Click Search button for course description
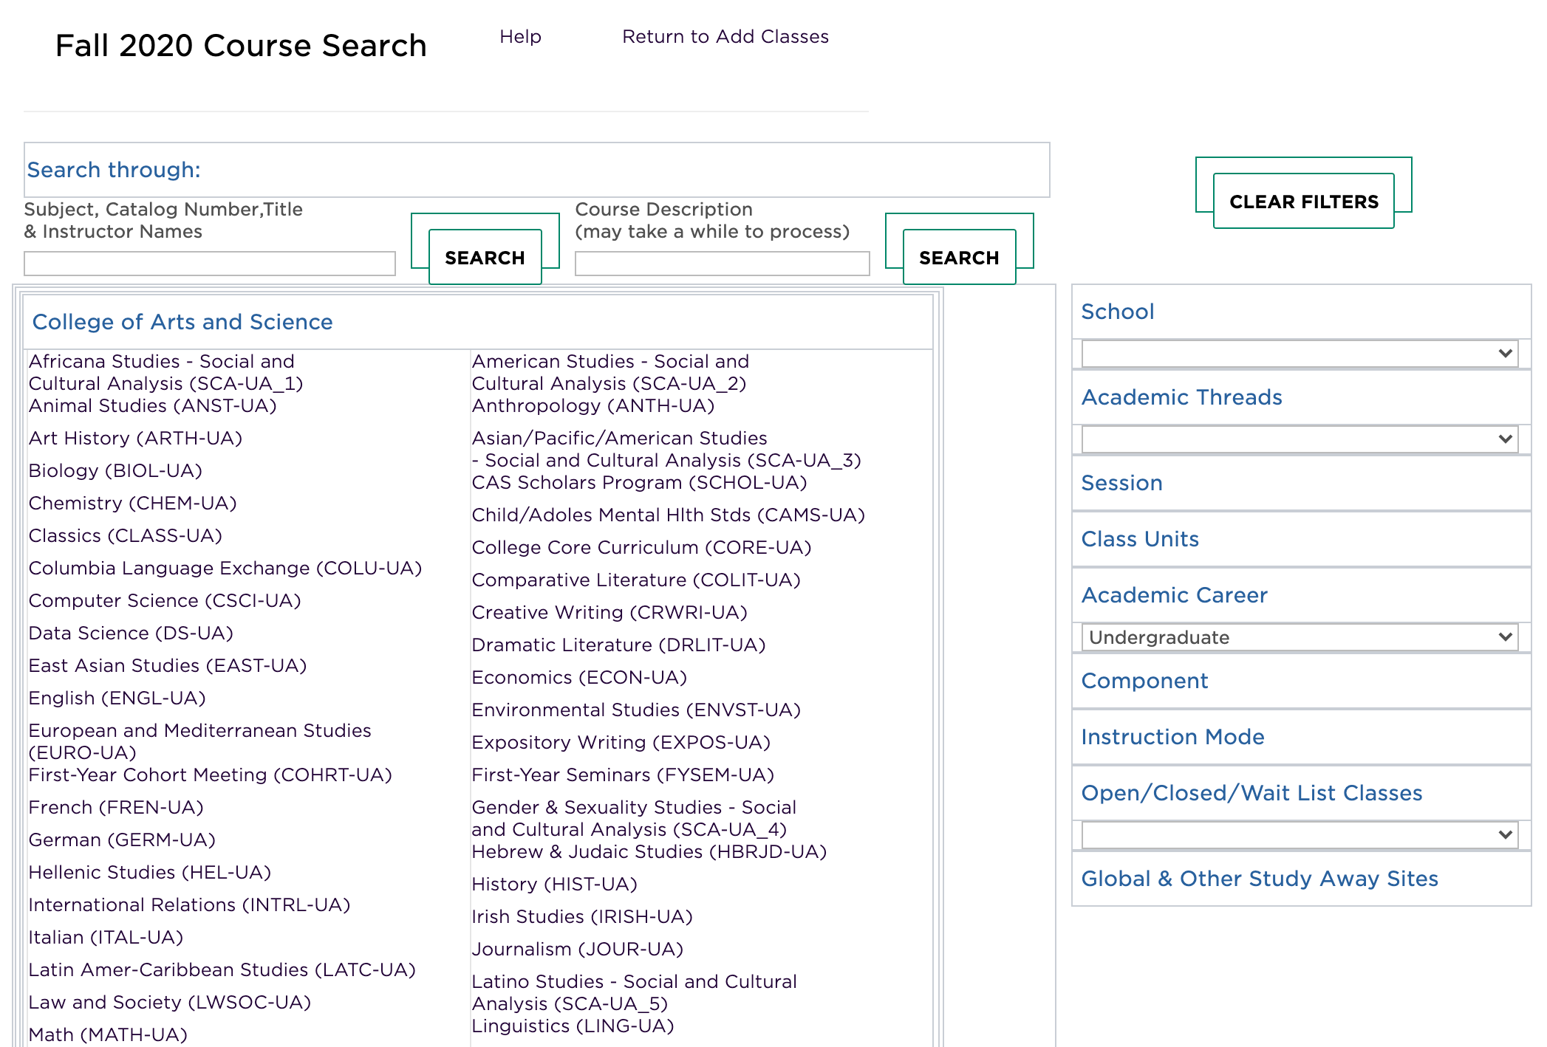This screenshot has width=1547, height=1047. (x=960, y=257)
